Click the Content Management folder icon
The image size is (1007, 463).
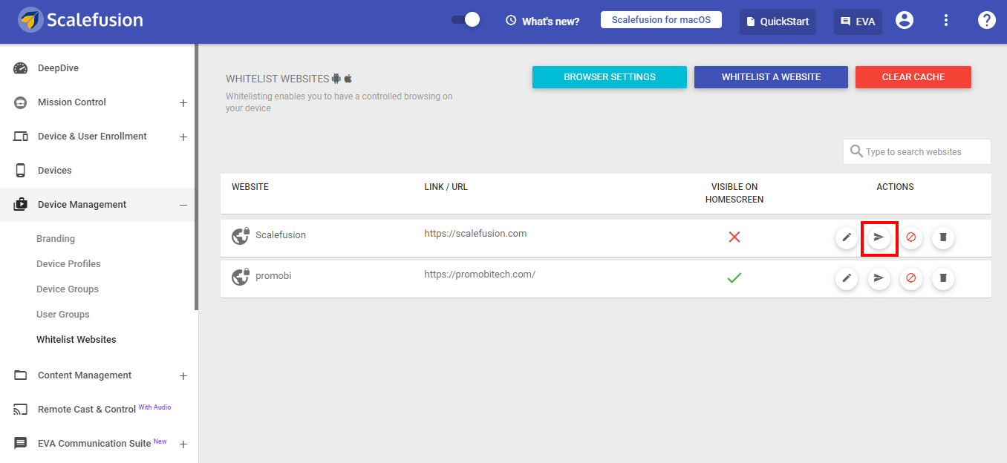click(x=21, y=375)
